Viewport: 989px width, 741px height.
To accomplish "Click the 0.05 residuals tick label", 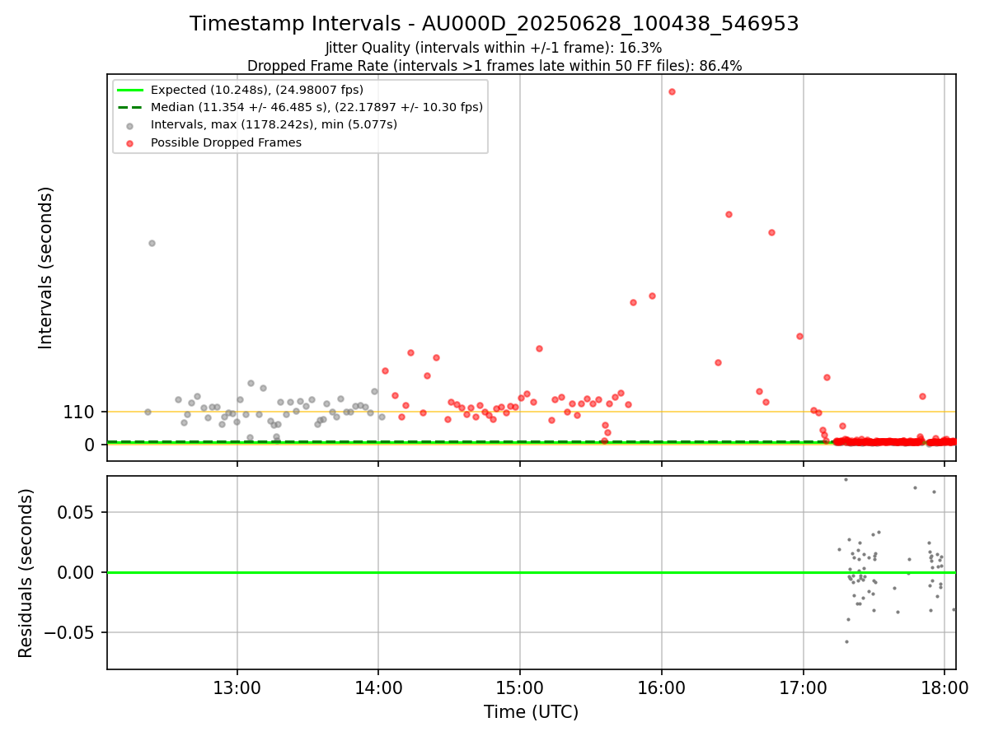I will (x=77, y=512).
